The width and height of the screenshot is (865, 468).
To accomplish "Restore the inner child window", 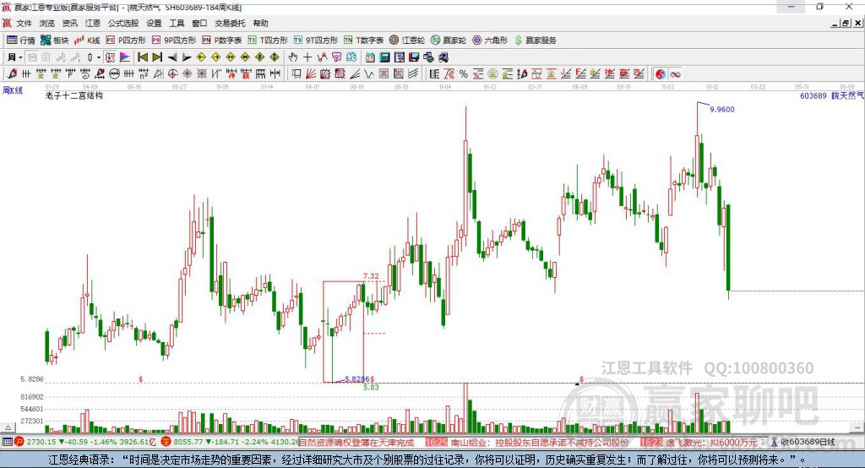I will click(846, 23).
